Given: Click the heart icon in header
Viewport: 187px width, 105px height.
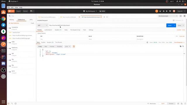Looking at the screenshot, I should [170, 11].
